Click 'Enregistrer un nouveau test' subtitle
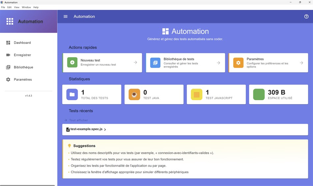The height and width of the screenshot is (186, 313). 98,65
